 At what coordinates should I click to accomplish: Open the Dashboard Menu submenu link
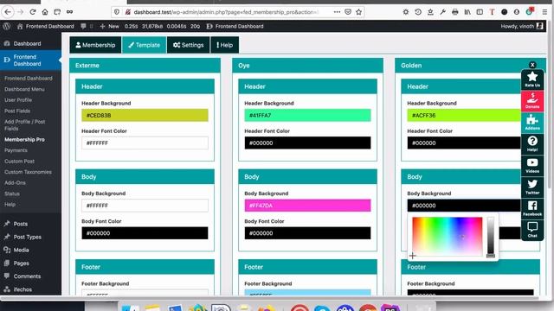(24, 89)
